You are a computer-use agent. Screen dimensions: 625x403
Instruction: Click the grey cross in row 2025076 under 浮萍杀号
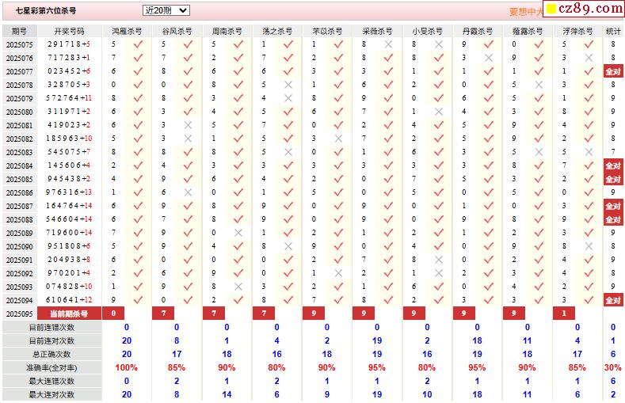point(589,58)
